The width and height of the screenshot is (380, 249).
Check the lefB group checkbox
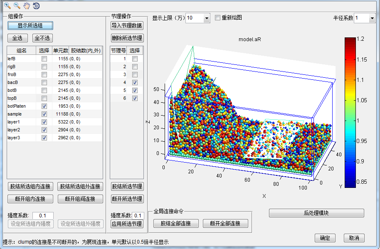[x=44, y=59]
